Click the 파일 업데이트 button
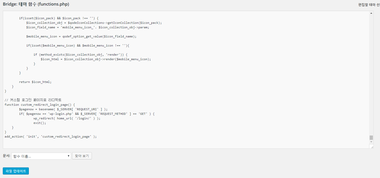This screenshot has height=178, width=380. click(16, 171)
